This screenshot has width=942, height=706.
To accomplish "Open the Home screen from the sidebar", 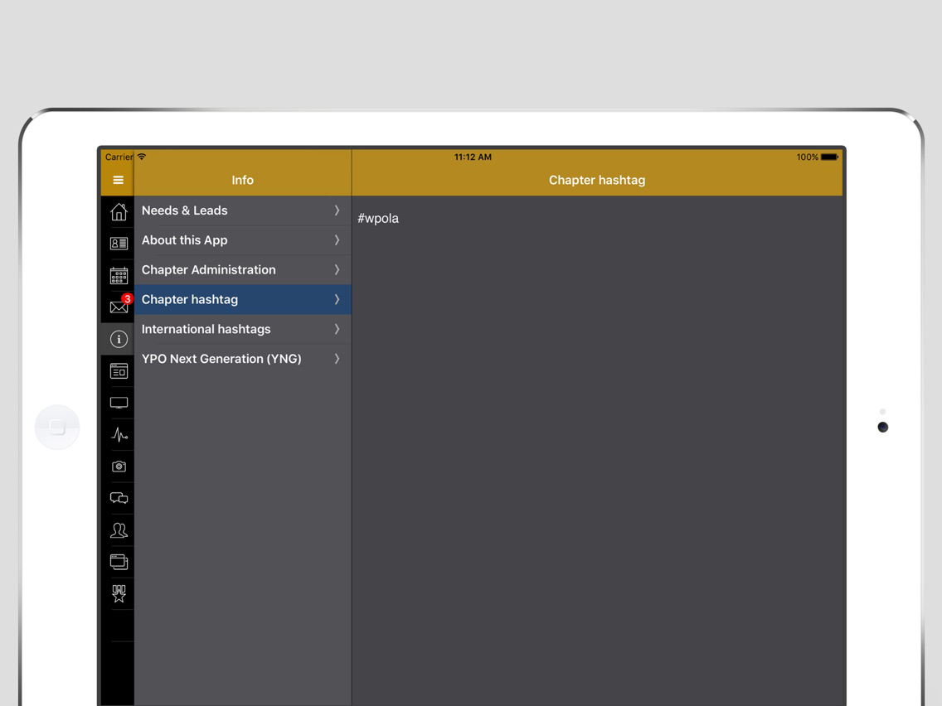I will [x=118, y=211].
